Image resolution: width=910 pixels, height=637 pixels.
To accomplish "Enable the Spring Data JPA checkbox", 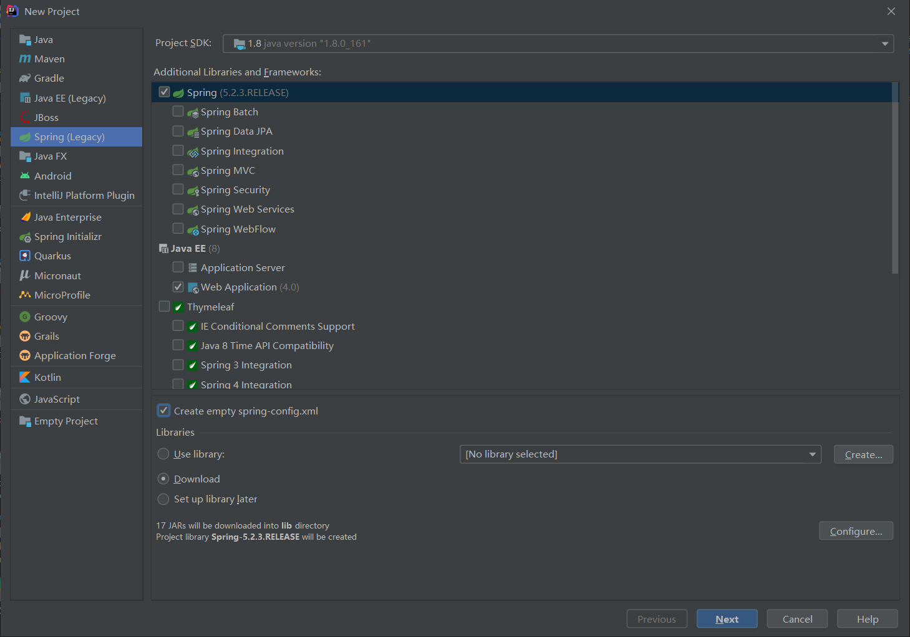I will pos(178,131).
